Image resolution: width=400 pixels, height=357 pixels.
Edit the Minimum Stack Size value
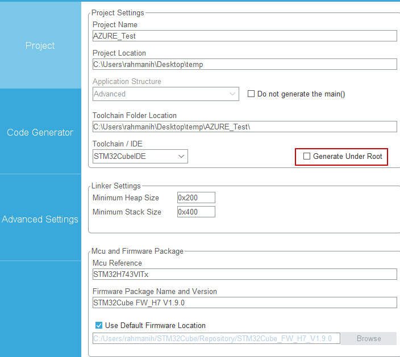[196, 212]
